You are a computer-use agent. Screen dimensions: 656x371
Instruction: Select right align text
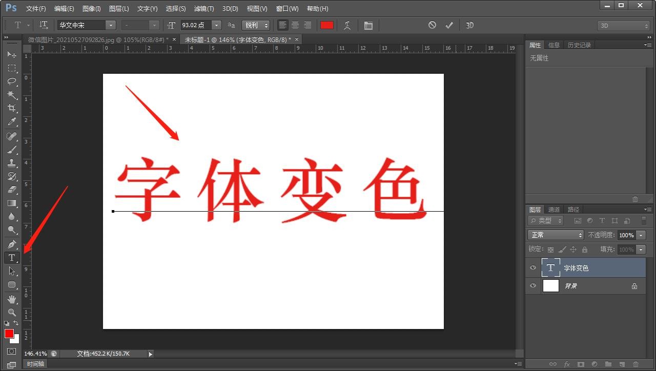307,25
